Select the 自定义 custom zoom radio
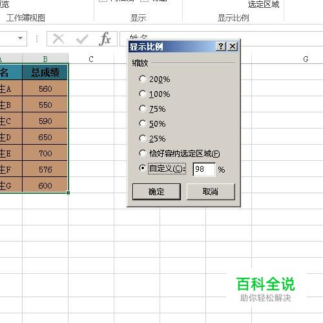This screenshot has width=323, height=323. click(143, 168)
